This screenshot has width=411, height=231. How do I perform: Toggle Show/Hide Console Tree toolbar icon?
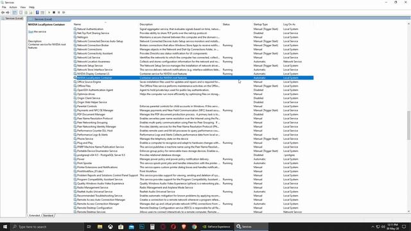point(15,13)
